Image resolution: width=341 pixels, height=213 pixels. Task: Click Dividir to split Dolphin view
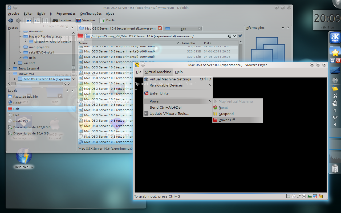pyautogui.click(x=107, y=20)
